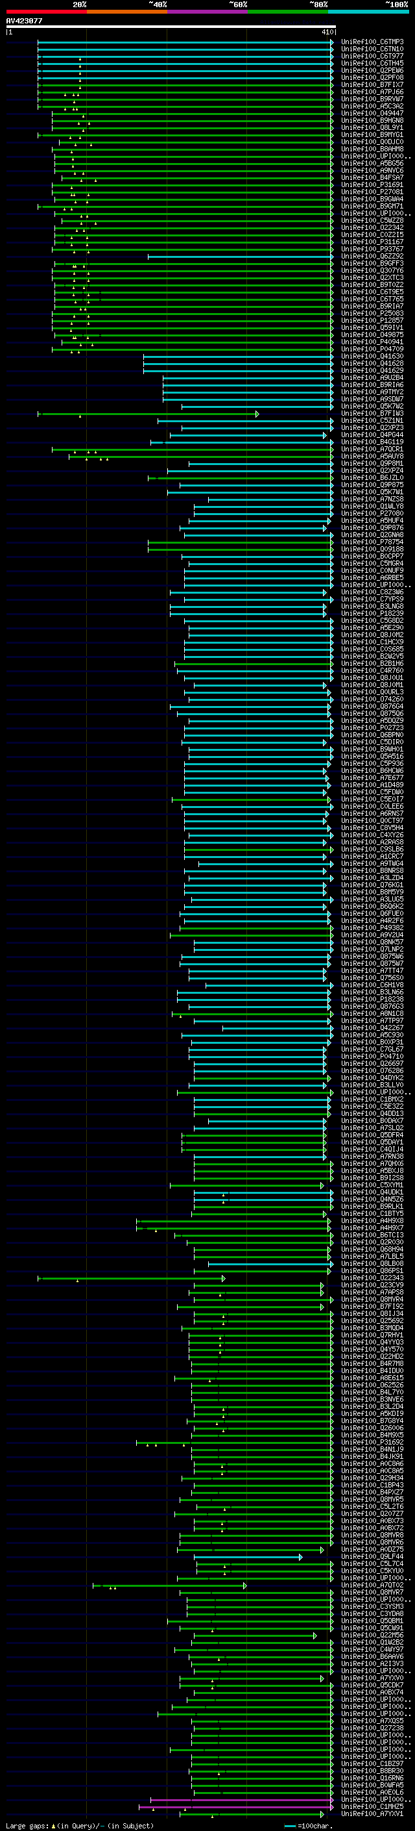Click the green alignment bar for P78754
Image resolution: width=415 pixels, height=1831 pixels.
point(241,542)
